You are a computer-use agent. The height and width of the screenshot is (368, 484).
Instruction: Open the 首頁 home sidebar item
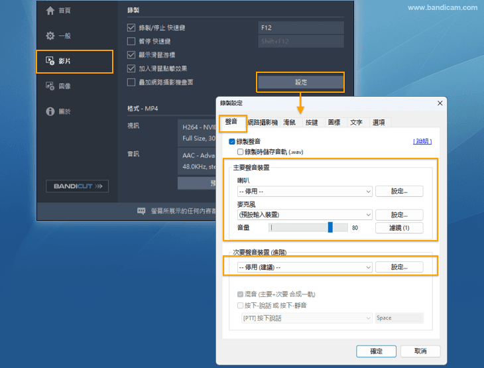pyautogui.click(x=58, y=11)
